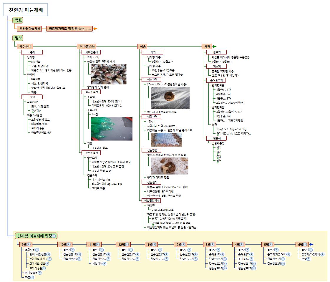Click the blue arrow after 6월
The height and width of the screenshot is (282, 330).
click(311, 244)
